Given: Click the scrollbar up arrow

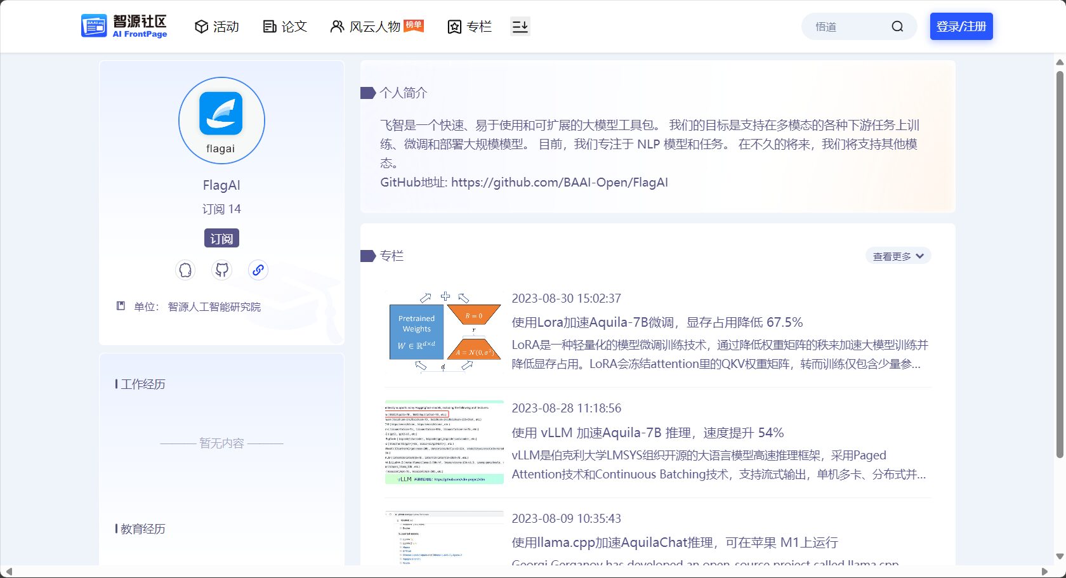Looking at the screenshot, I should coord(1060,62).
